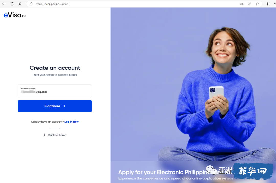
Task: Go back using the browser back arrow
Action: pos(4,4)
